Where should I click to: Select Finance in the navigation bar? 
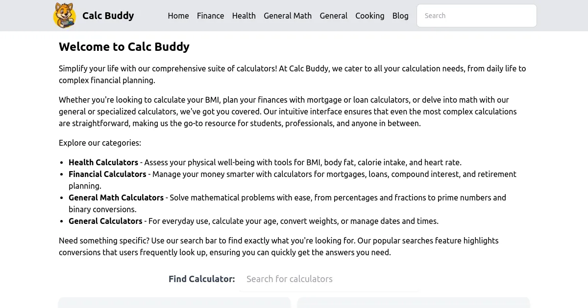coord(210,16)
